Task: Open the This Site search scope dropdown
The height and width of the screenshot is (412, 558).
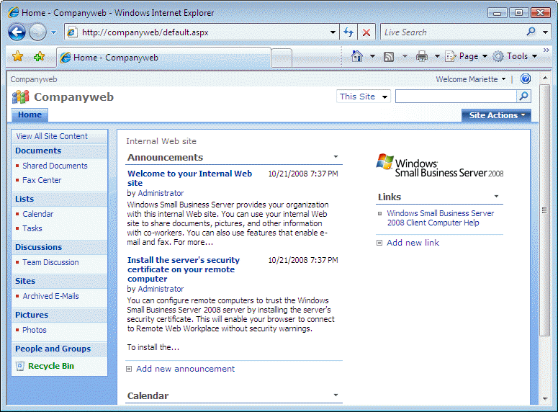Action: coord(364,97)
